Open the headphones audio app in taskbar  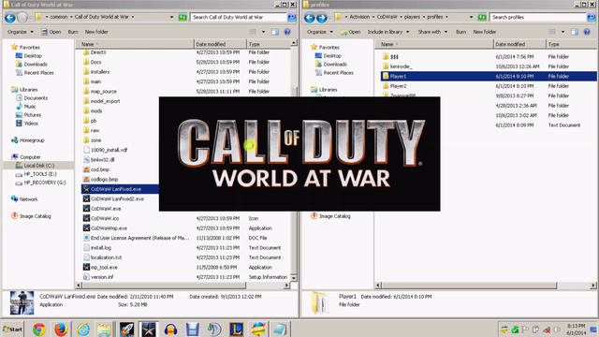coord(170,330)
